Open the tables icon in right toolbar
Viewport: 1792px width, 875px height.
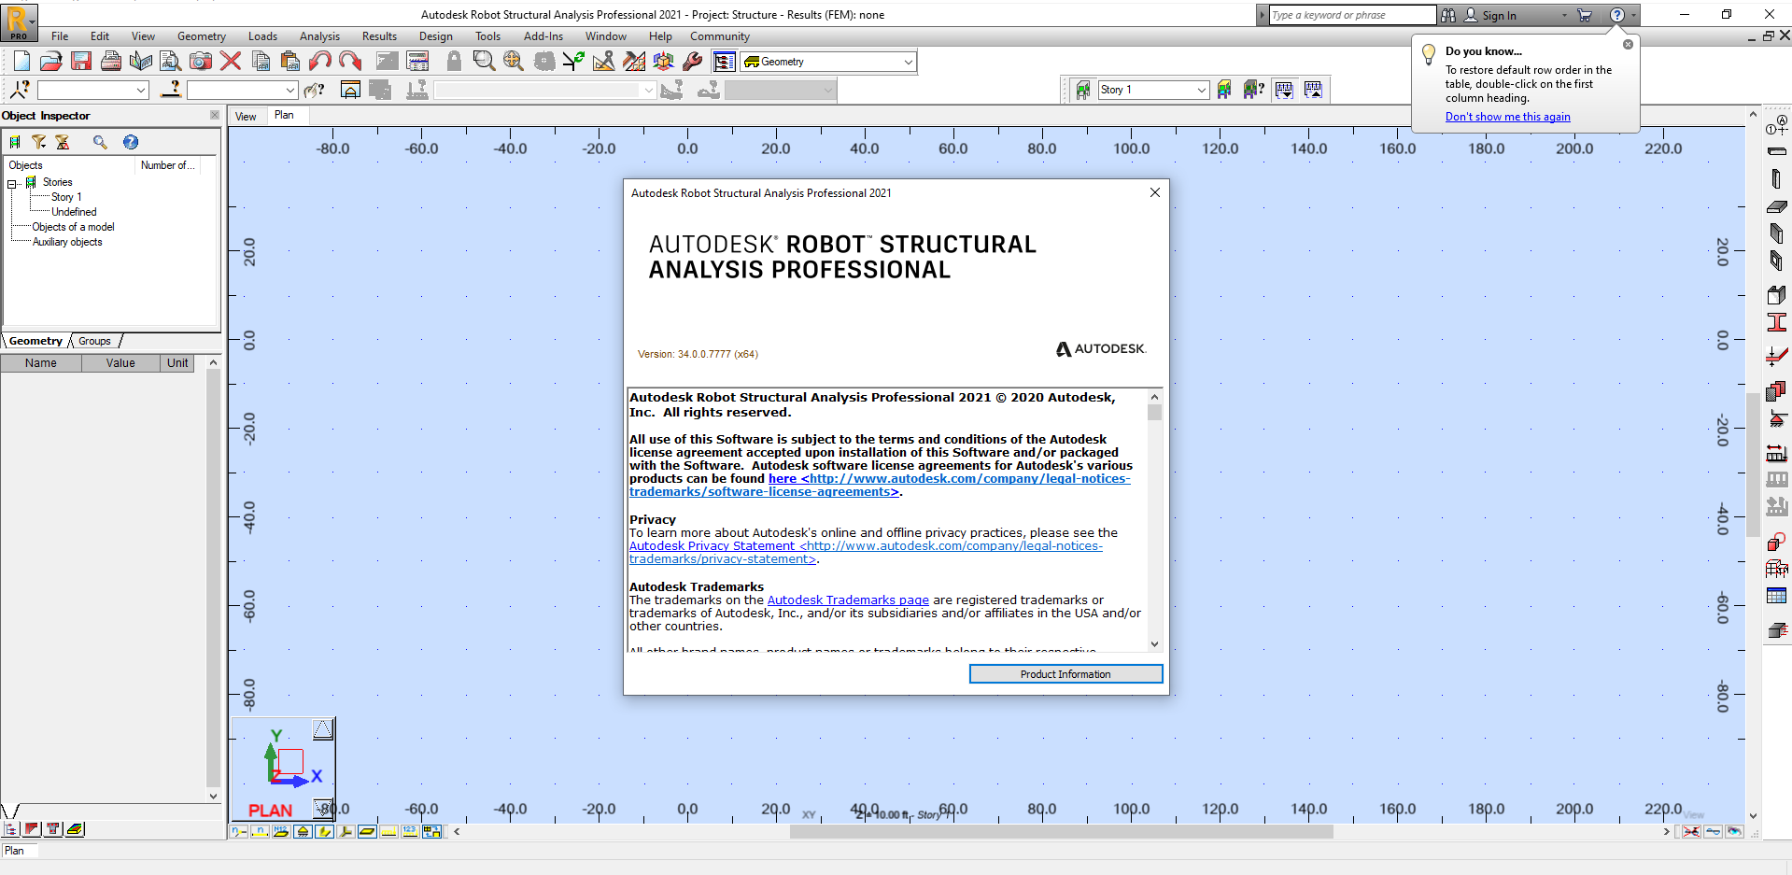coord(1776,596)
